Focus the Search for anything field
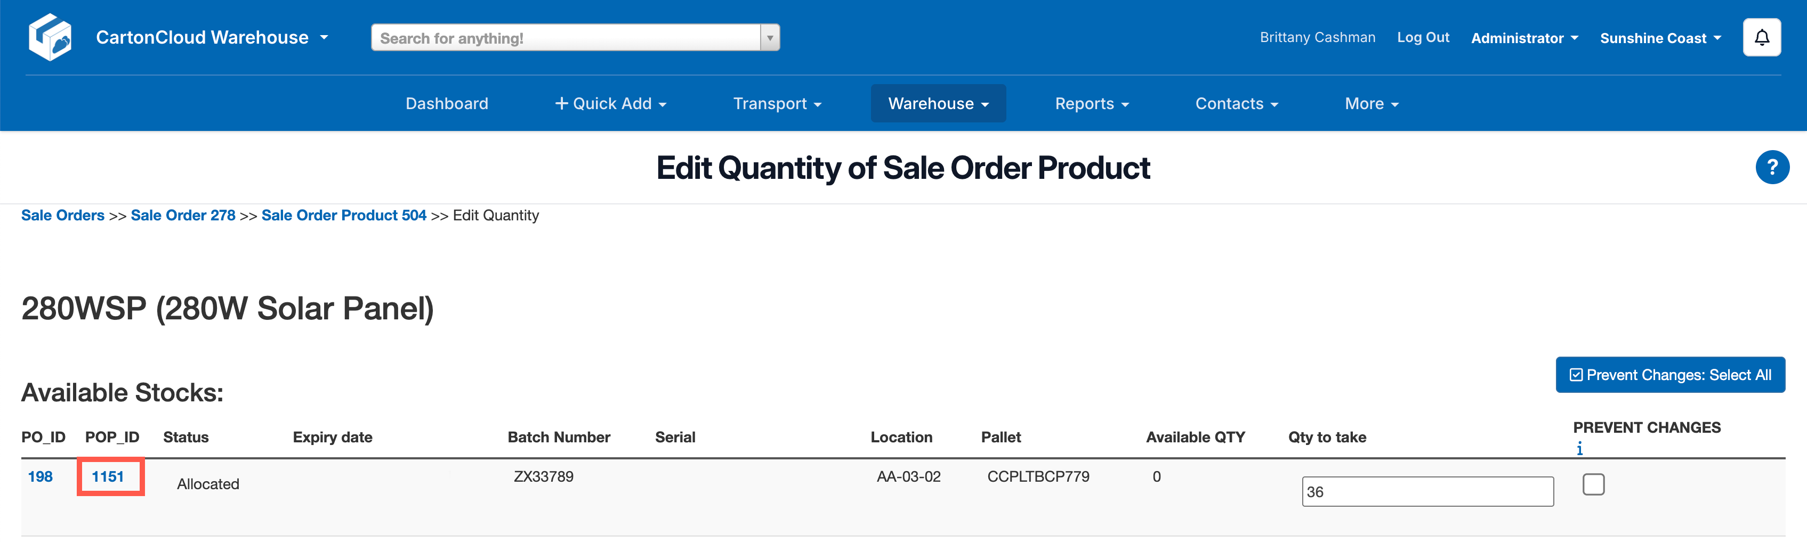This screenshot has width=1807, height=544. point(566,38)
